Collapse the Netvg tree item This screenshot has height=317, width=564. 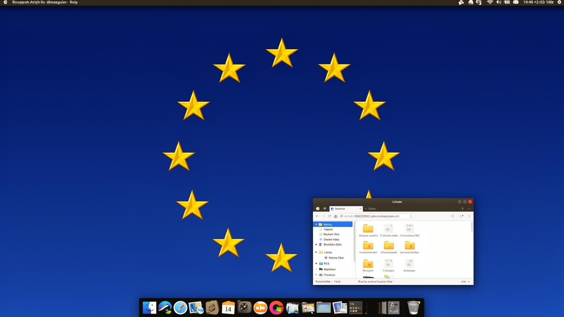316,225
